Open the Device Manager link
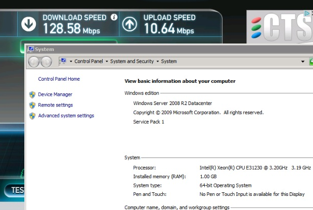Screen dimensions: 313x210 pyautogui.click(x=55, y=94)
